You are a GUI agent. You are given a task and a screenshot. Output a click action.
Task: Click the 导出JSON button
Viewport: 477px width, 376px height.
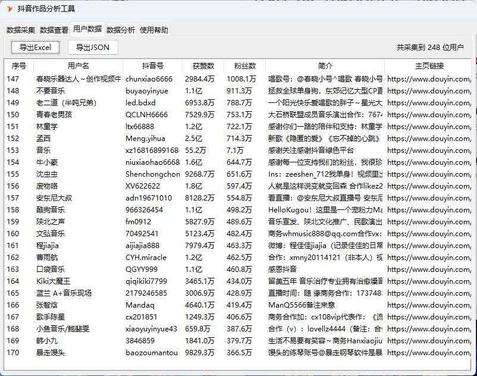93,47
